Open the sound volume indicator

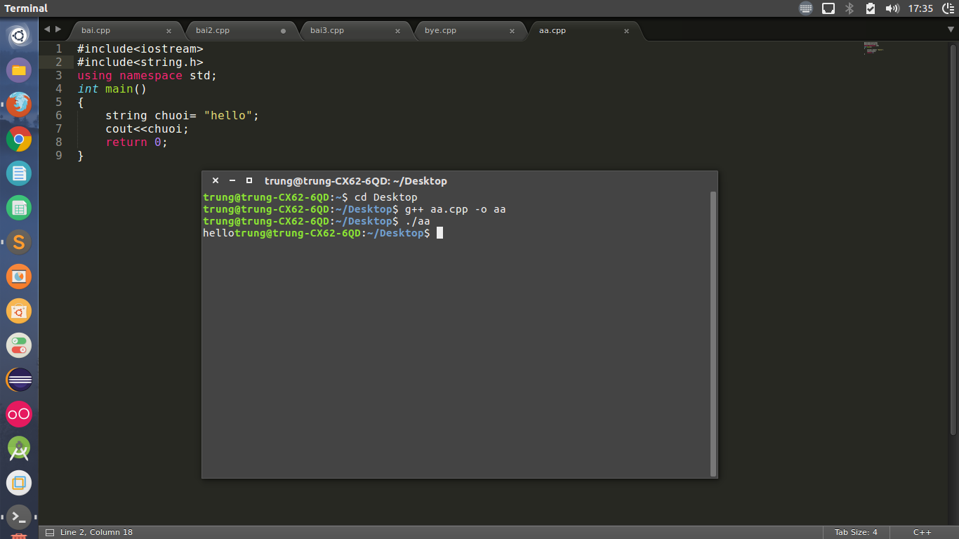[x=892, y=8]
